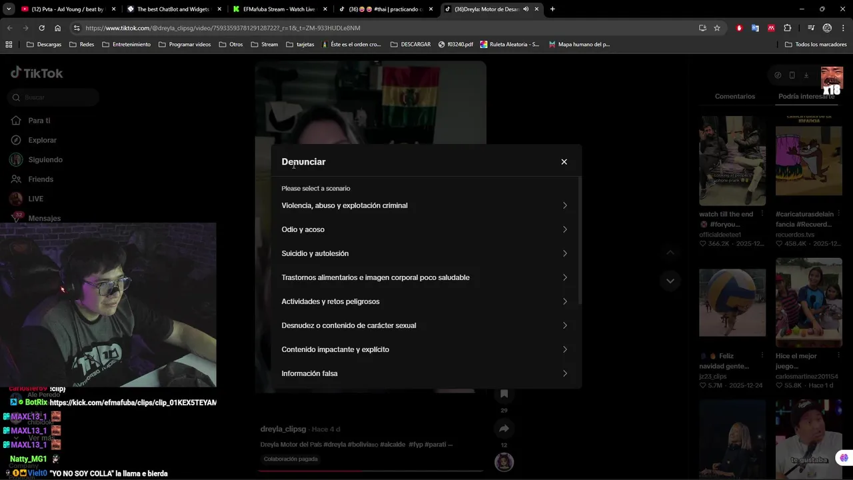Go to next video with down arrow
Screen dimensions: 853x480
point(670,281)
